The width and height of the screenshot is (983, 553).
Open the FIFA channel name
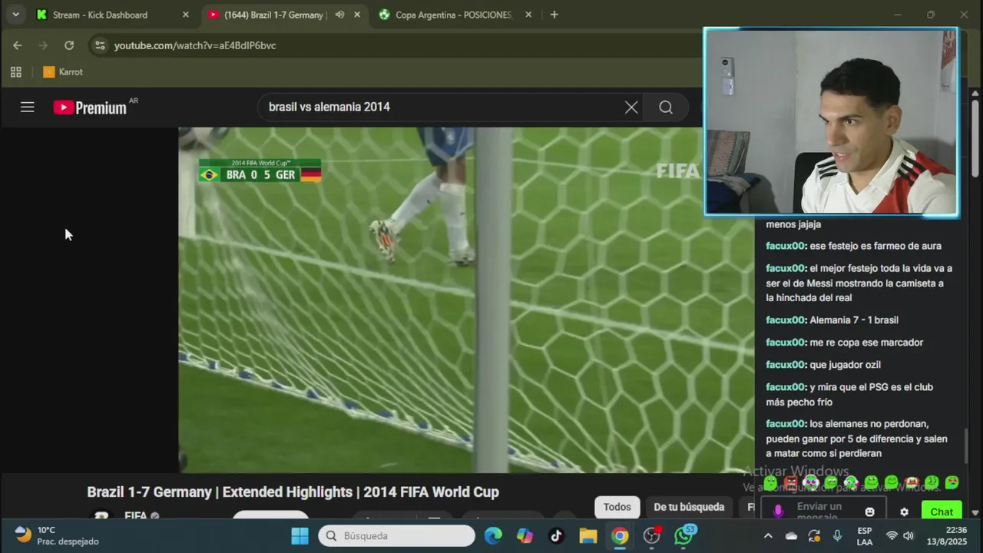136,515
